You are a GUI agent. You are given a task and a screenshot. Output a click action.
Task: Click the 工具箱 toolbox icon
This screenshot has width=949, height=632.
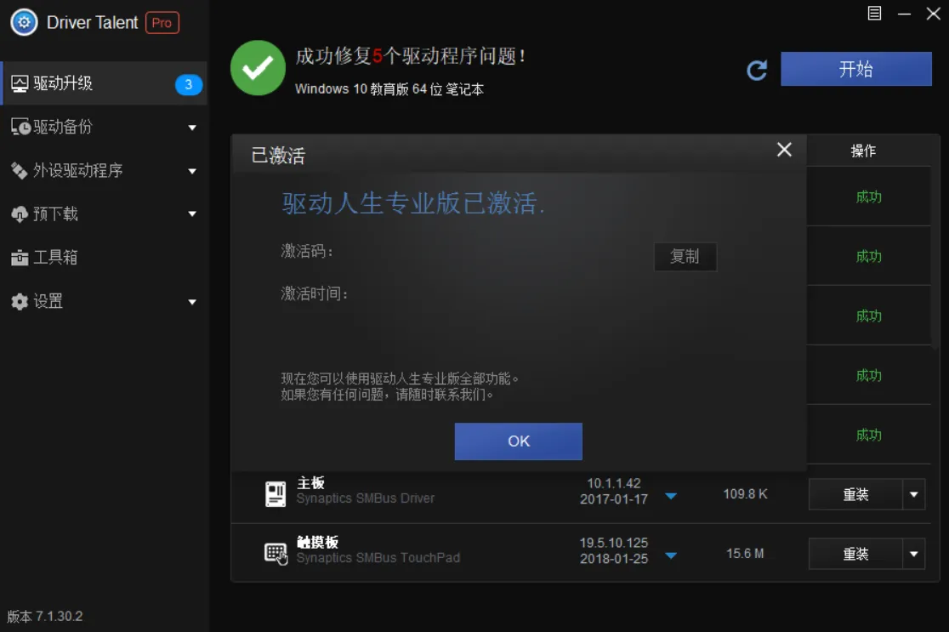20,258
